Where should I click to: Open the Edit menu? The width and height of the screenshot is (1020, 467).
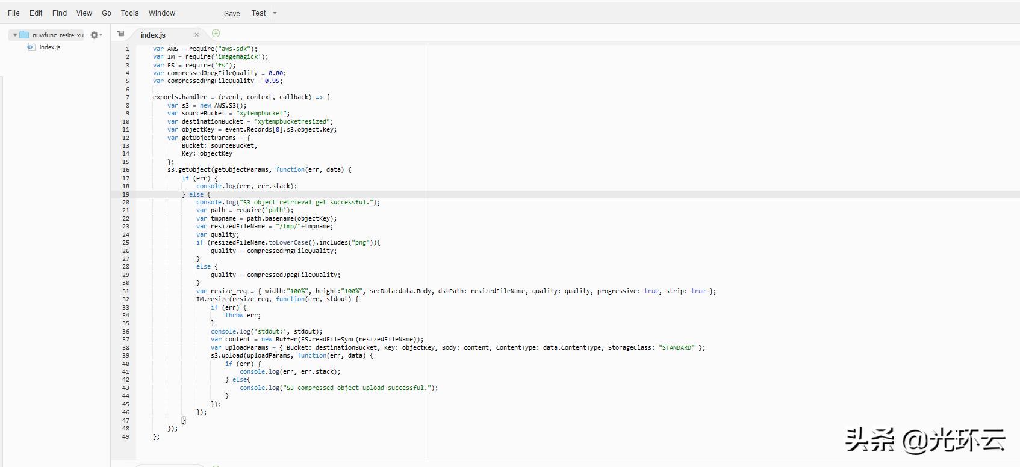pyautogui.click(x=36, y=13)
